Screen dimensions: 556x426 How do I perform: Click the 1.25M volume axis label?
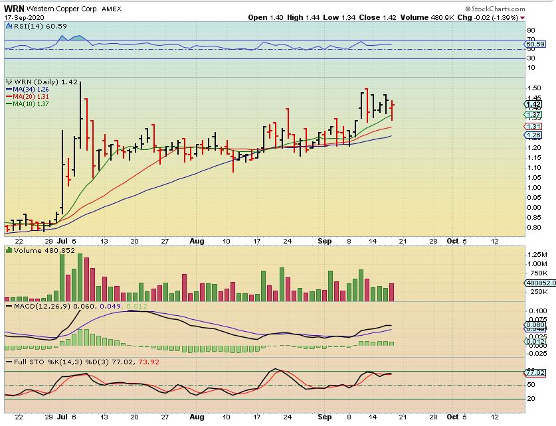[x=537, y=254]
